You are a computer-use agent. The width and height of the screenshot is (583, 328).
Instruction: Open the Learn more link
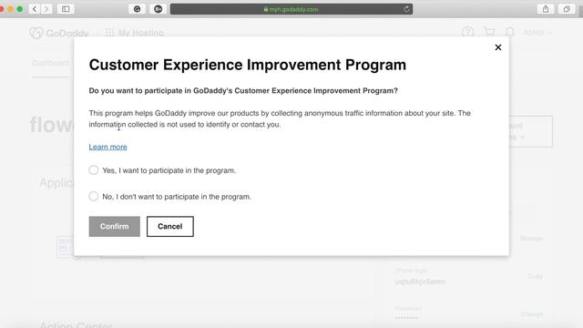107,147
